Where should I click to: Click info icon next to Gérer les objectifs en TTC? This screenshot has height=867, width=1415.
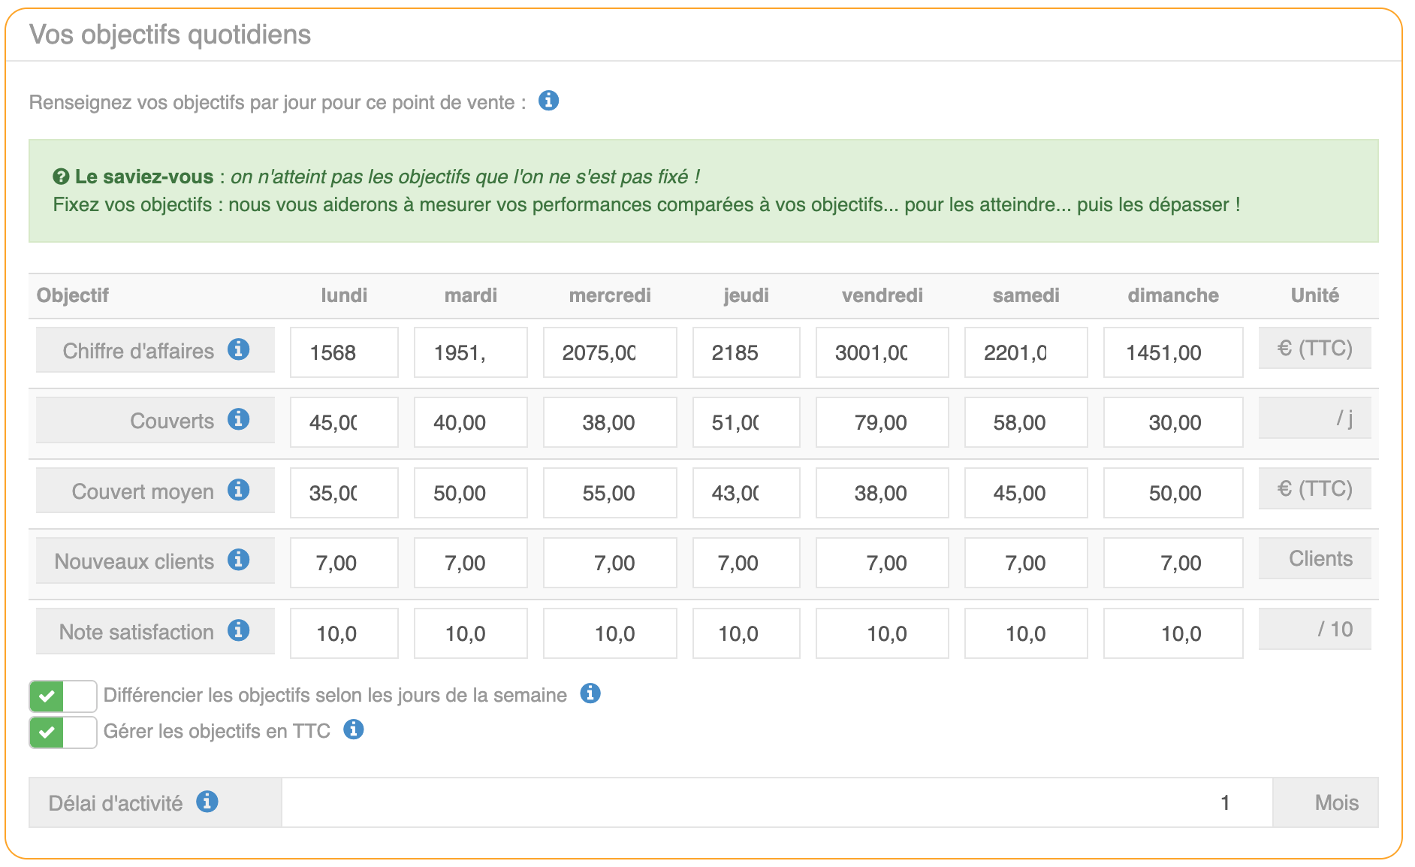pos(353,730)
